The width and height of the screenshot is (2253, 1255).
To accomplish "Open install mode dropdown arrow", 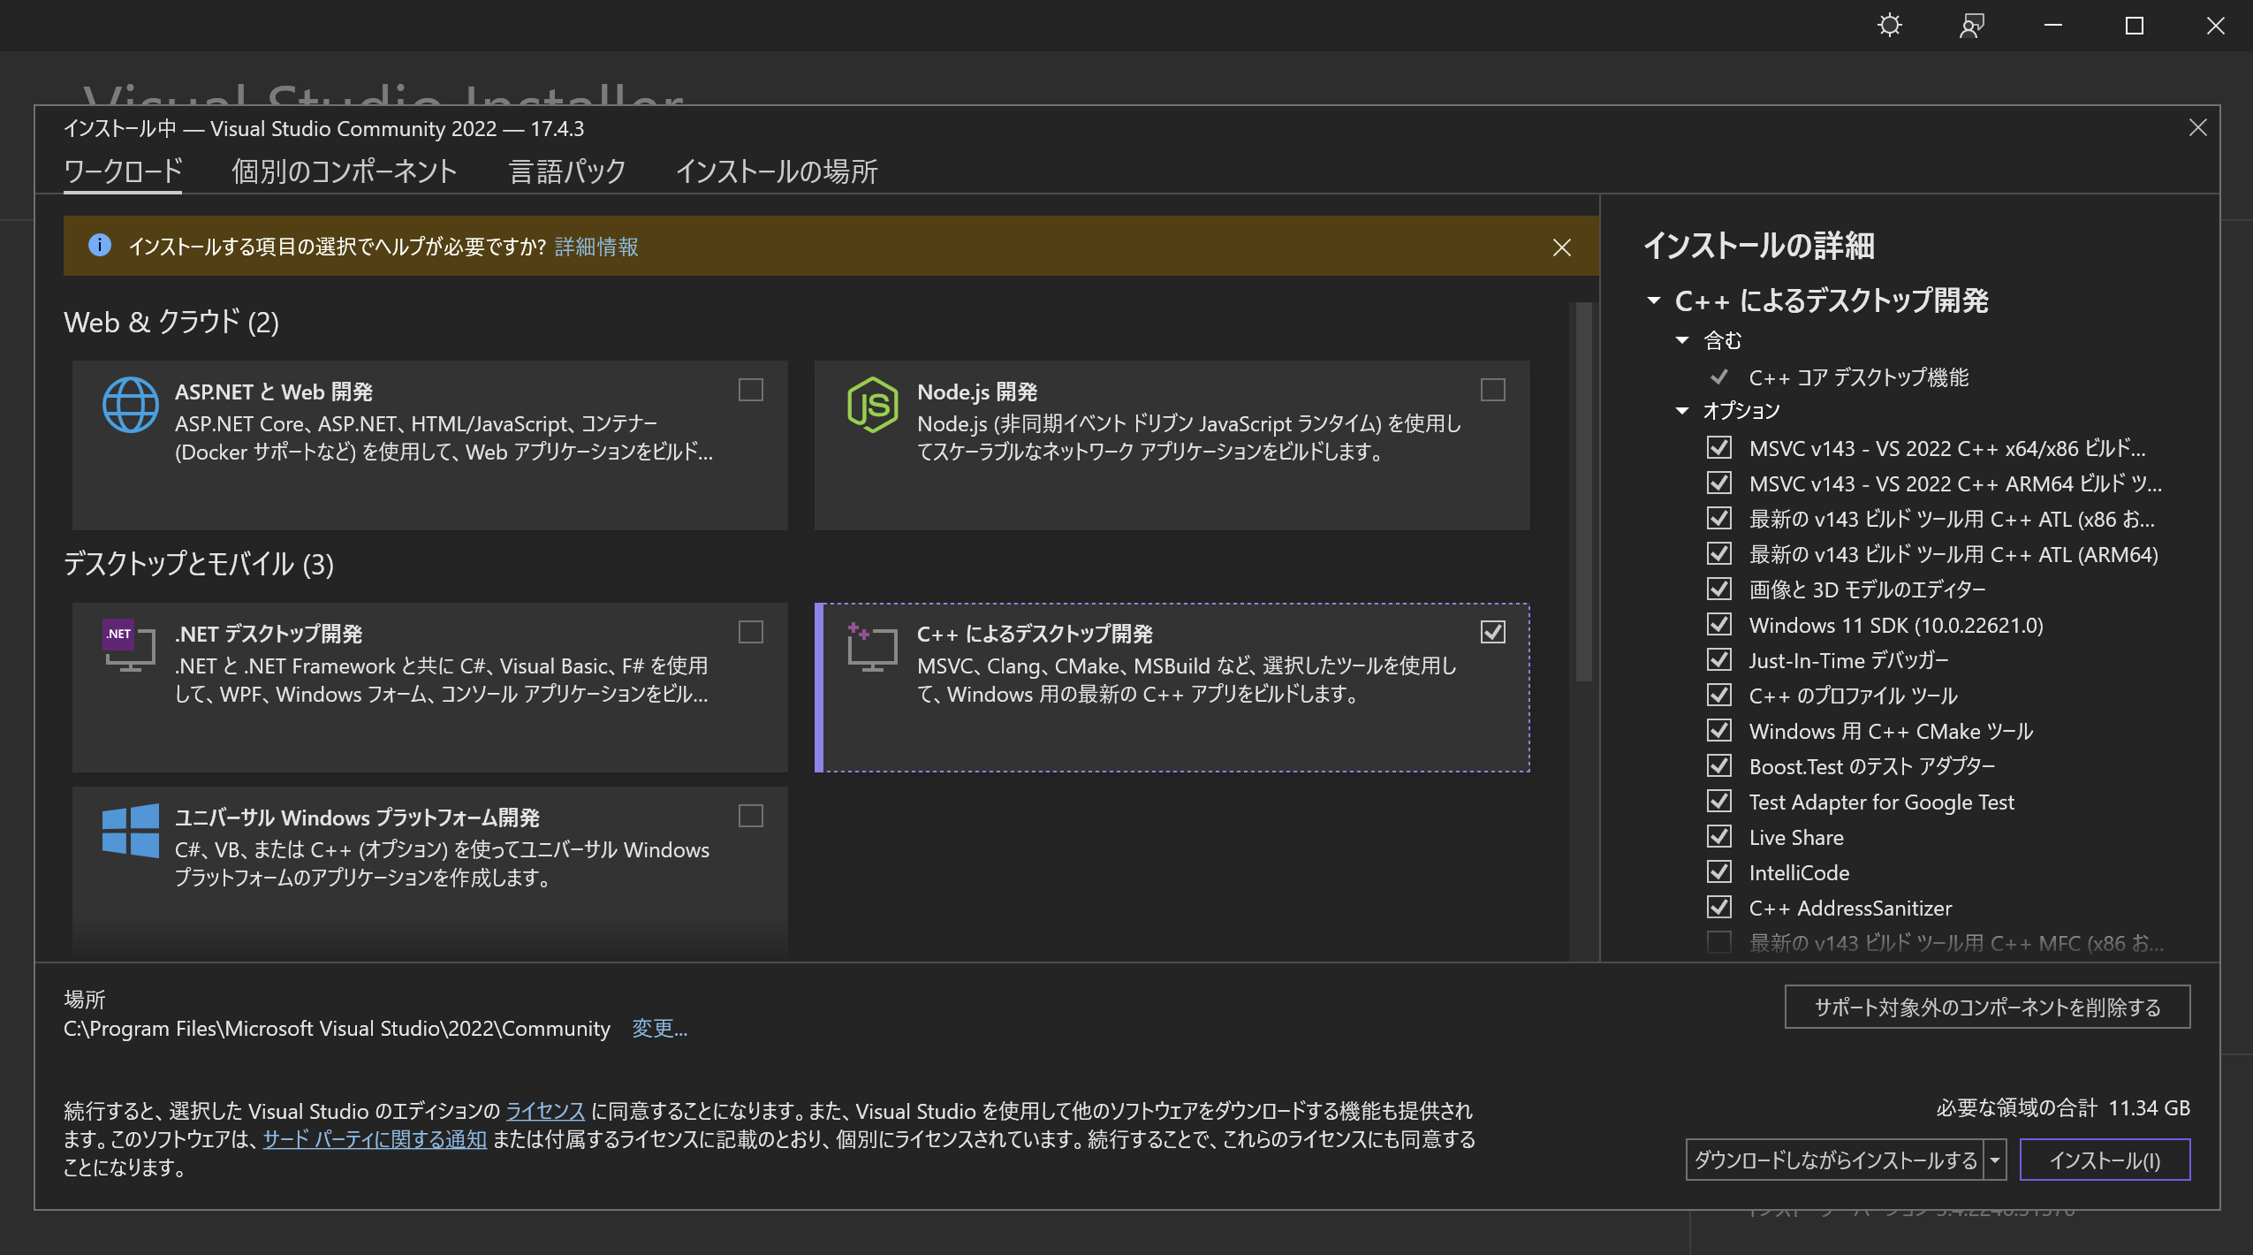I will tap(1994, 1160).
